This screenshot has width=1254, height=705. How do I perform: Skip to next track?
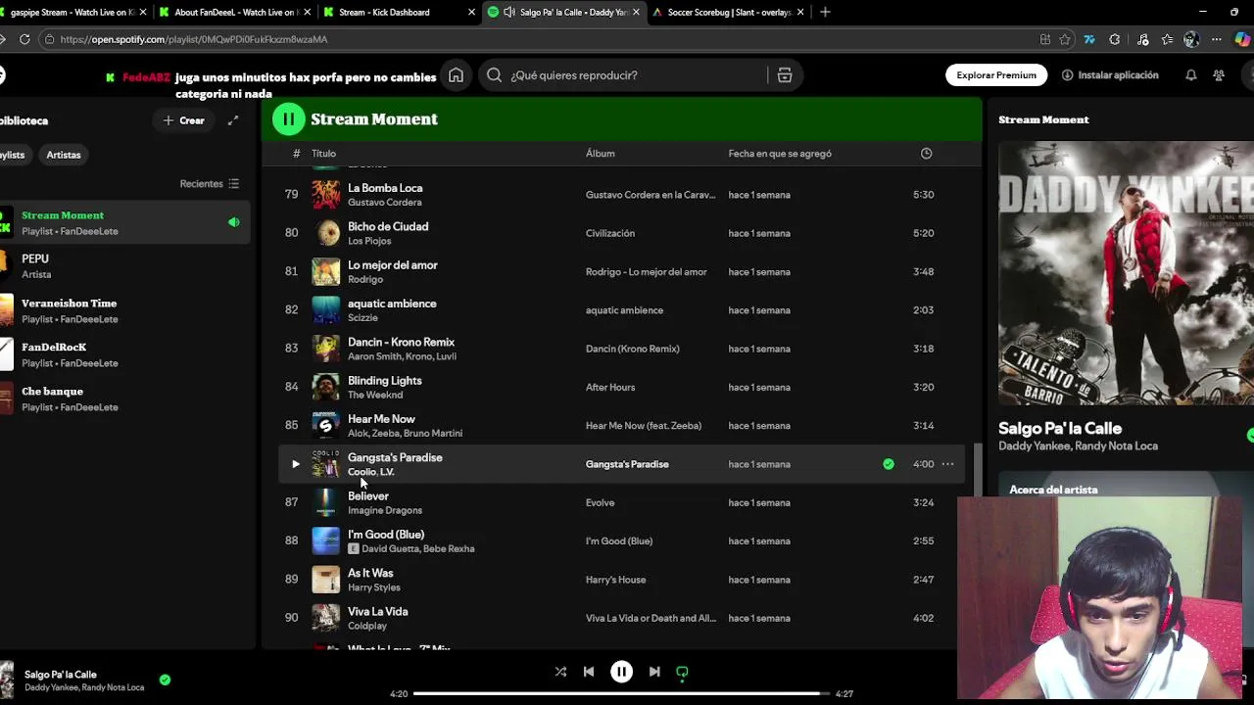click(654, 672)
